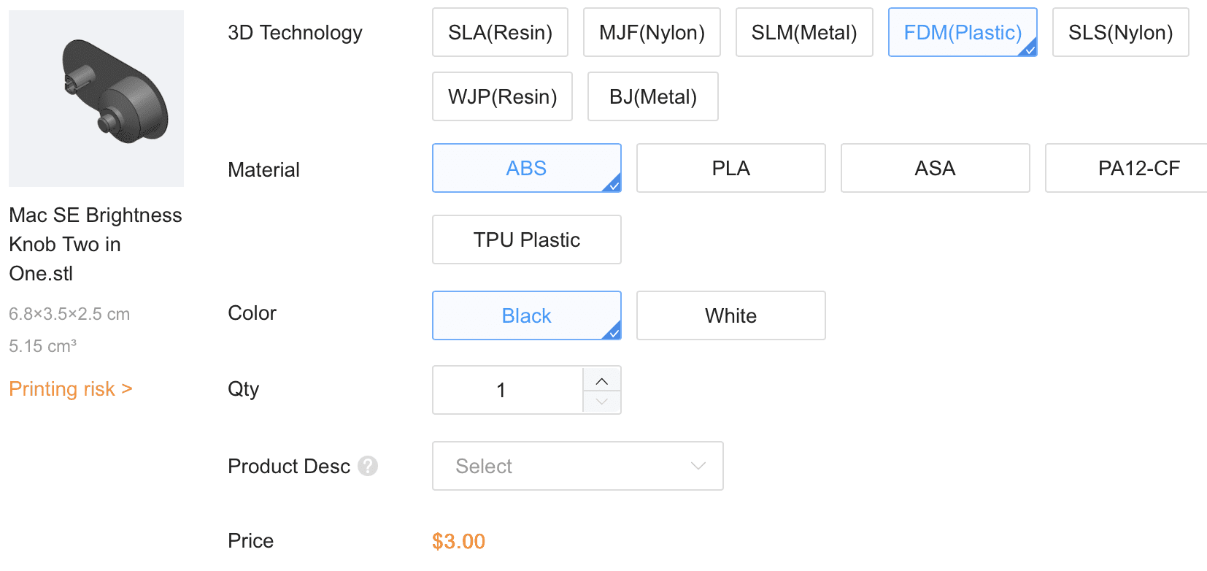Choose WJP(Resin) technology

point(502,96)
